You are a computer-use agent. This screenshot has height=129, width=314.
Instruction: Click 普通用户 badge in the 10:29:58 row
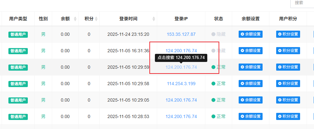[x=18, y=84]
